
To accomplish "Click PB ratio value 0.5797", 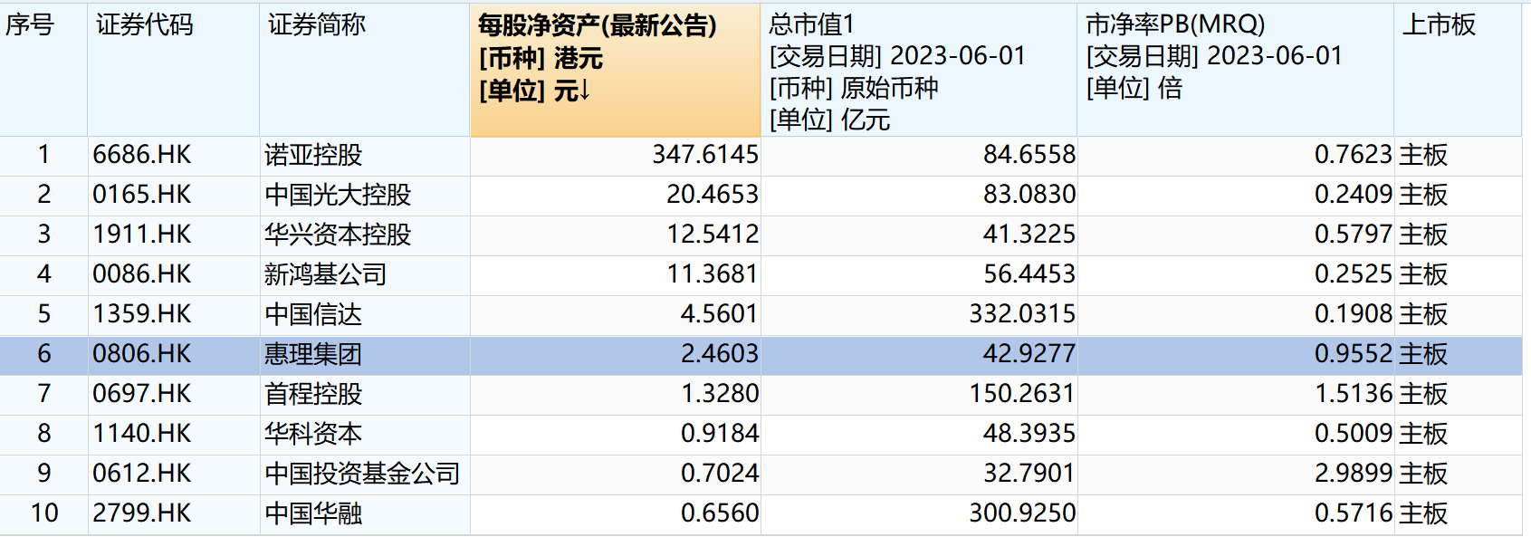I will tap(1354, 235).
